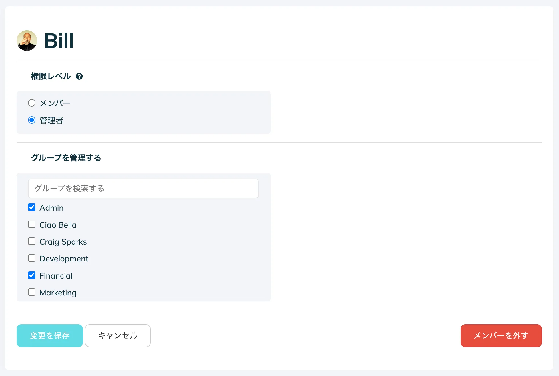
Task: Select the 管理者 radio option
Action: pos(32,120)
